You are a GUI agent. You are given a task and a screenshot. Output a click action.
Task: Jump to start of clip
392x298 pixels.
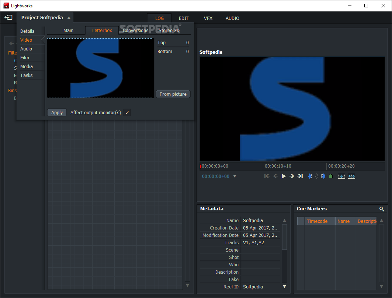[267, 176]
